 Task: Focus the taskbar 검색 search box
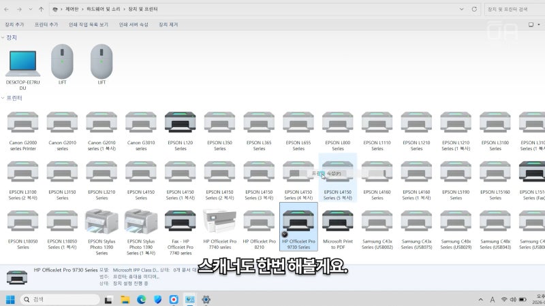60,299
